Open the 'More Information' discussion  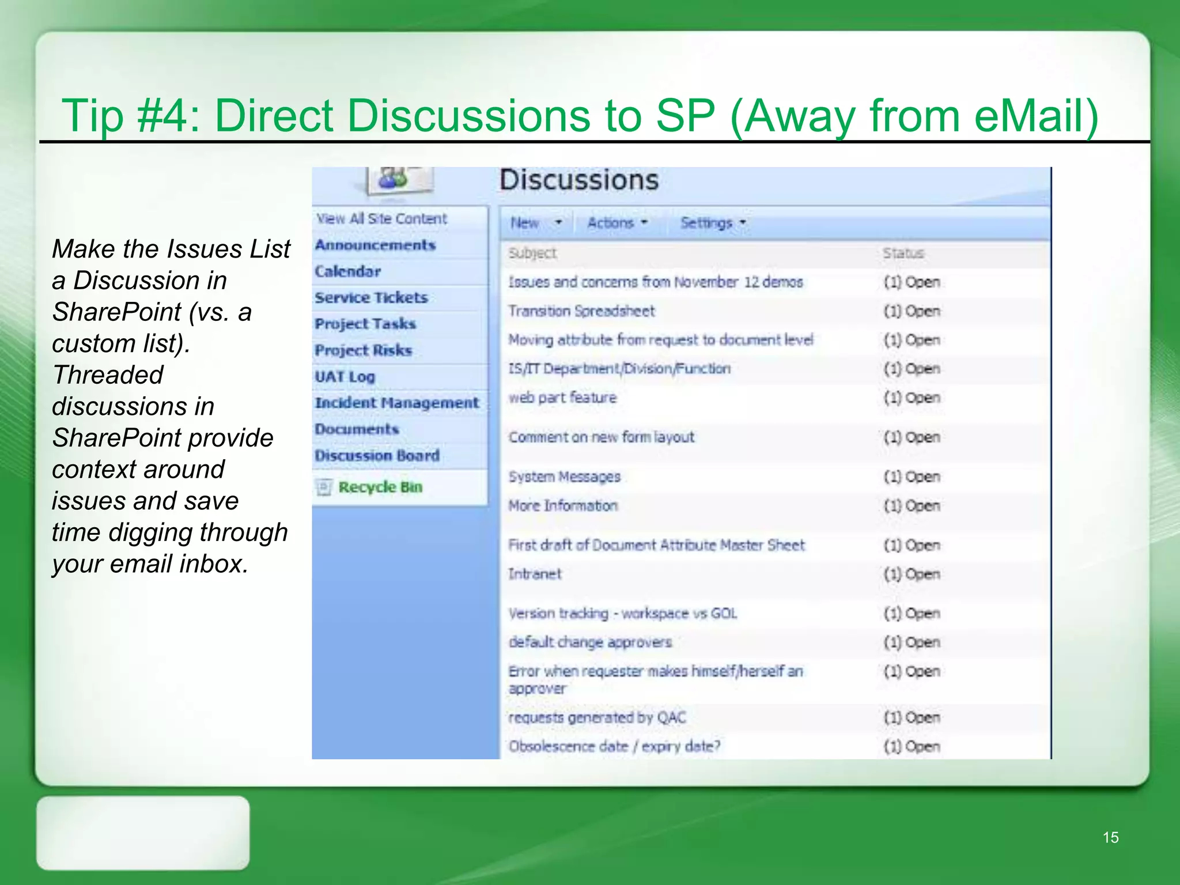click(563, 506)
